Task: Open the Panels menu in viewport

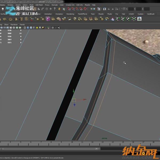Action: pos(22,25)
